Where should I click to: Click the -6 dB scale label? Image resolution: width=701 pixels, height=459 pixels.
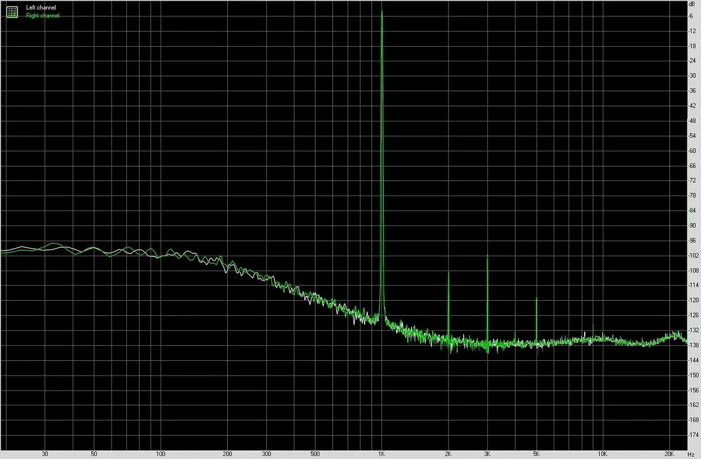click(x=692, y=16)
